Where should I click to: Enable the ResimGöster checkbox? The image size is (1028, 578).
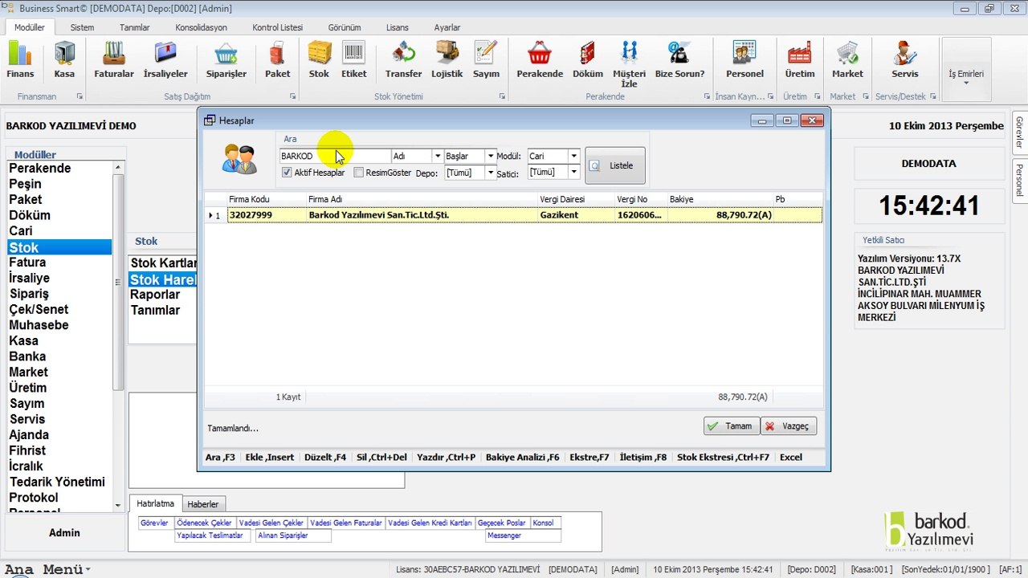359,173
